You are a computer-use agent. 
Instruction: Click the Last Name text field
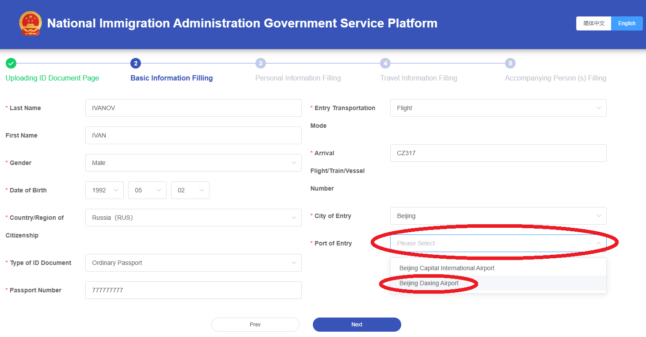(193, 108)
